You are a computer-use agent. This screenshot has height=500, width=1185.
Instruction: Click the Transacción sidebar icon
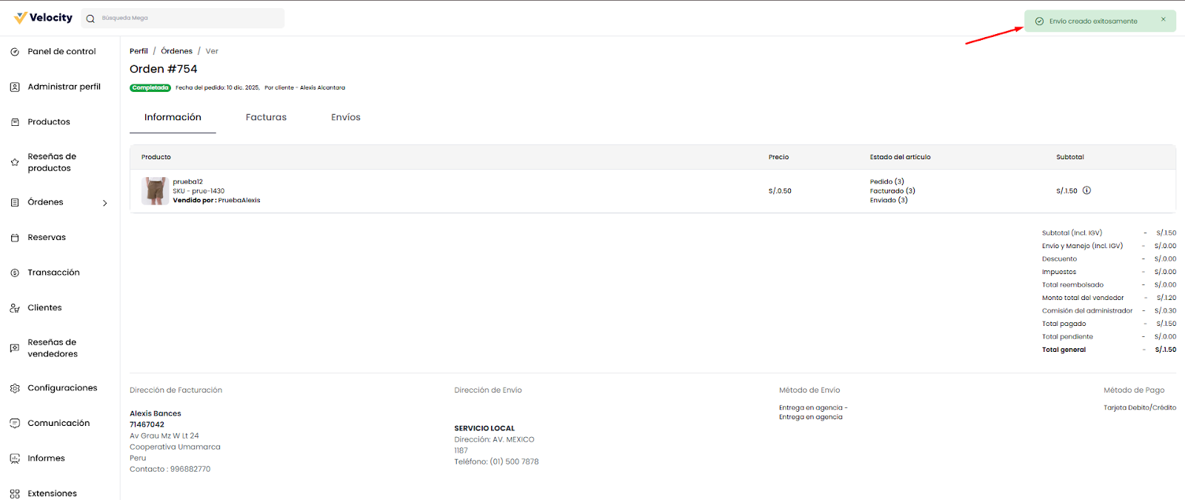(x=15, y=273)
